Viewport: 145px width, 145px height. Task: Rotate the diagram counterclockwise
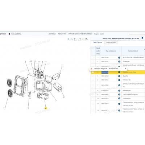[x=75, y=39]
